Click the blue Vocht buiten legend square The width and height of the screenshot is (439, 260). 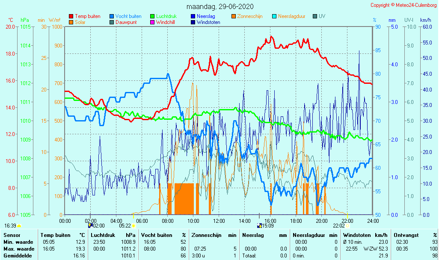[112, 16]
